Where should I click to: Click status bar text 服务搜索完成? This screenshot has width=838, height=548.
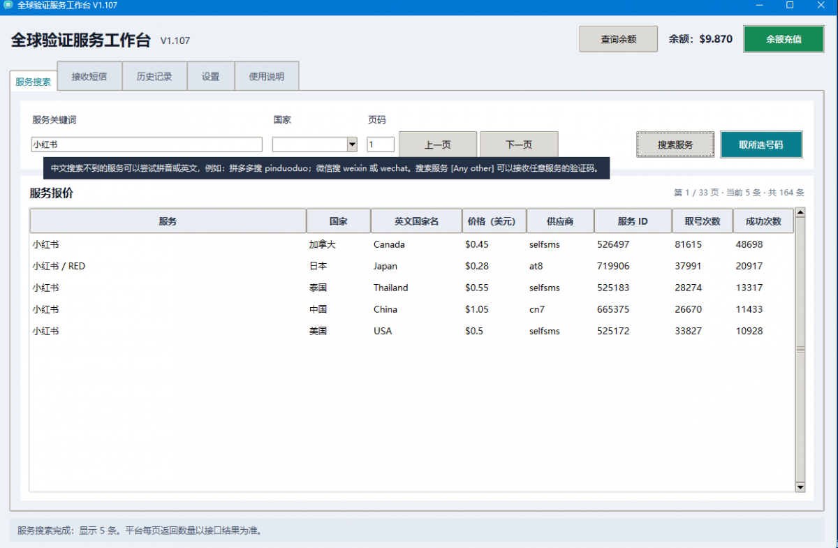point(45,531)
